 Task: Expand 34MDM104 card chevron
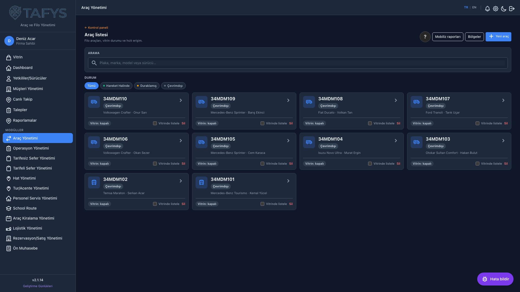point(396,141)
